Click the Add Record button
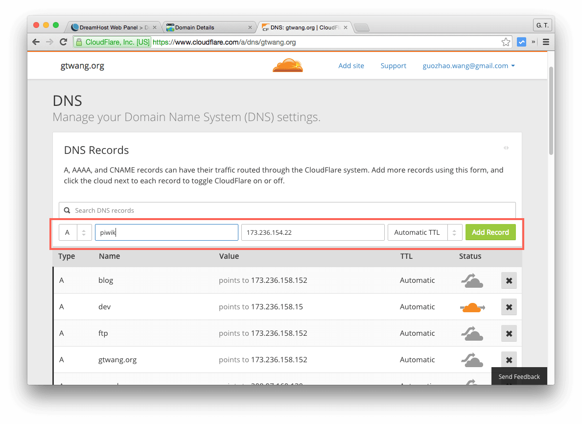582x424 pixels. coord(490,232)
